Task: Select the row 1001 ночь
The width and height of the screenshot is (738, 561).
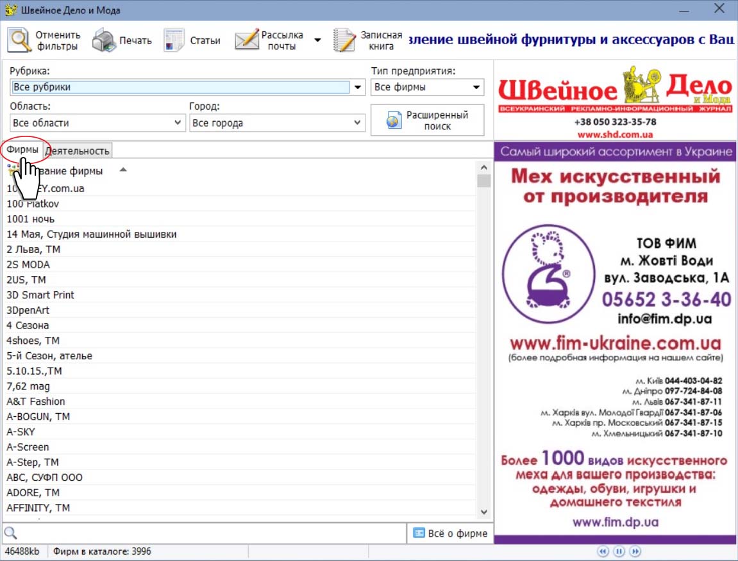Action: pos(240,219)
